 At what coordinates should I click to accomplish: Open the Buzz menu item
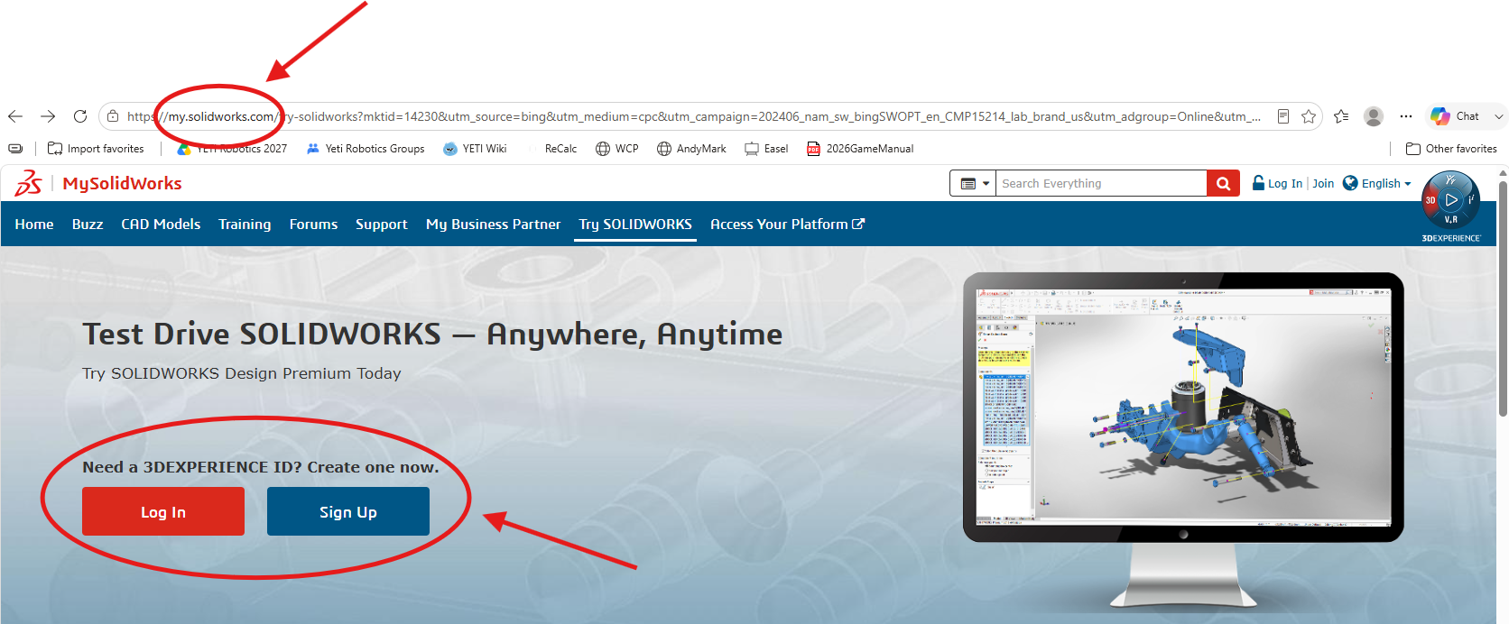coord(88,224)
